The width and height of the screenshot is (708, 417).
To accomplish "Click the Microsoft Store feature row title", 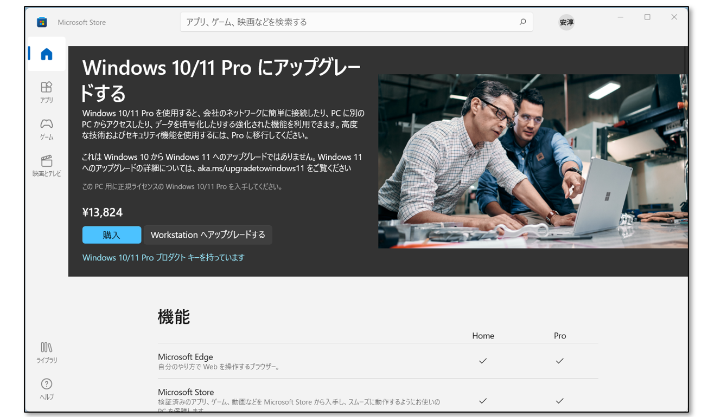I will (x=186, y=392).
